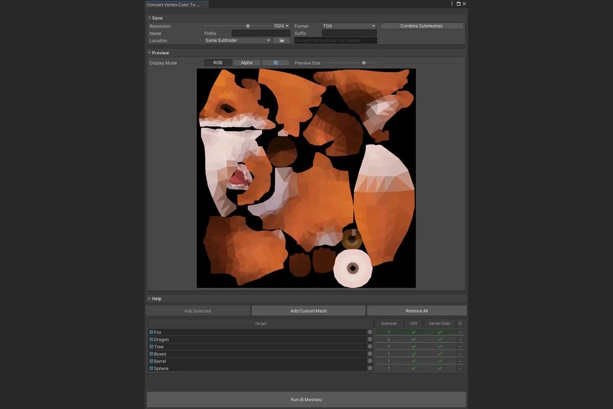Click the object picker icon on the Fox row
This screenshot has width=613, height=409.
[x=369, y=332]
